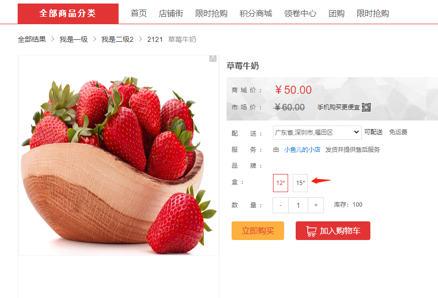Screen dimensions: 438x298
Task: Click the 立即购买 button
Action: (x=257, y=231)
